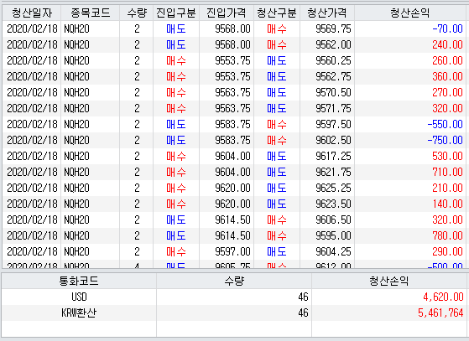Click the 청산구분 column header
The image size is (469, 341).
(x=277, y=13)
